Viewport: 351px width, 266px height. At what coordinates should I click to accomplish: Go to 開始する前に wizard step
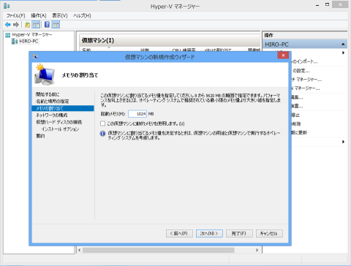point(48,94)
